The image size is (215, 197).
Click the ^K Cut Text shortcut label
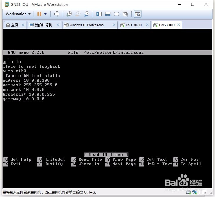point(153,159)
